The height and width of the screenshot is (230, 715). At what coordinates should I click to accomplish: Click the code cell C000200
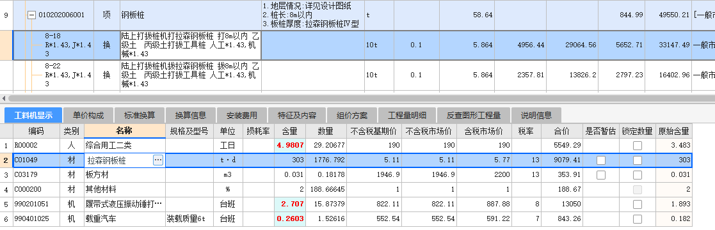36,190
